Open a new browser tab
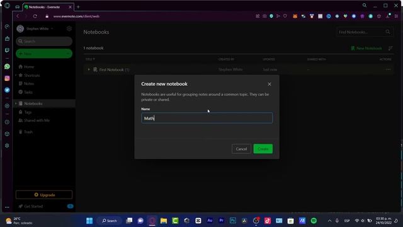Viewport: 403px width, 227px height. tap(78, 7)
